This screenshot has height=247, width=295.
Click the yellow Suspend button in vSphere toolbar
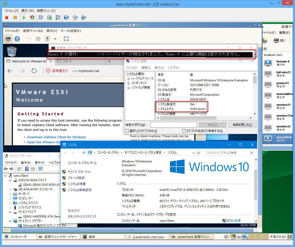click(15, 17)
